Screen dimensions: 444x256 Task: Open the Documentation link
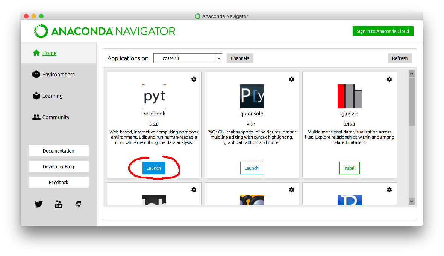(59, 151)
